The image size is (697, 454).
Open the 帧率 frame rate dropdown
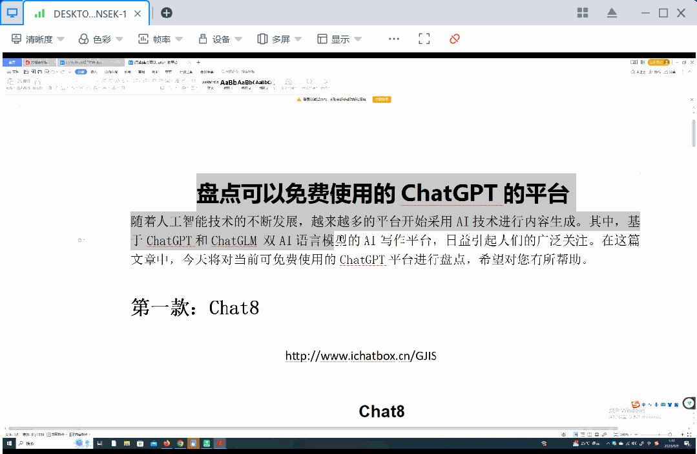point(160,39)
